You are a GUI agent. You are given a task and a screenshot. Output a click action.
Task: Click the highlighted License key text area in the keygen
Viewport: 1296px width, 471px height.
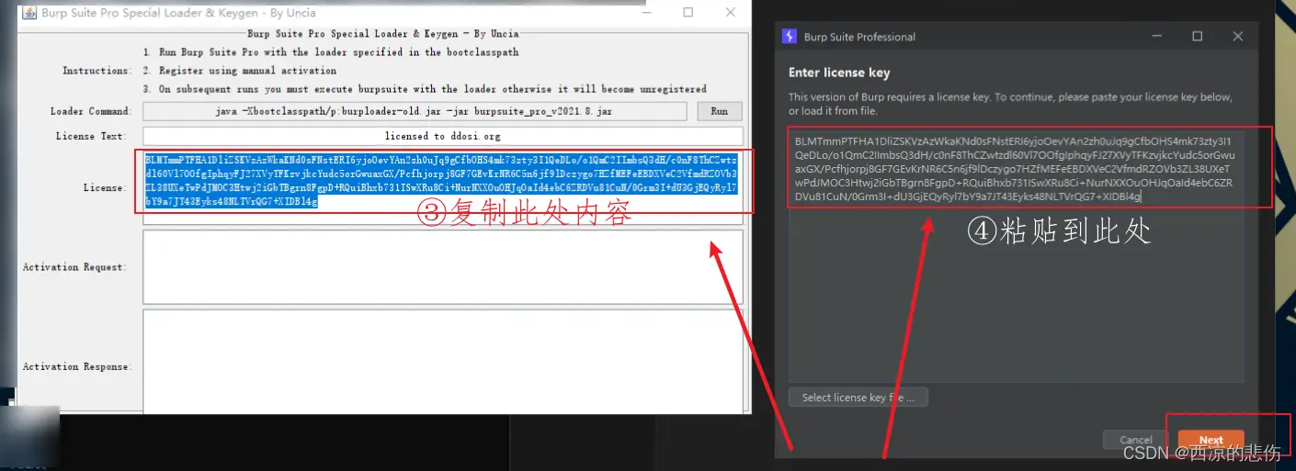click(442, 187)
